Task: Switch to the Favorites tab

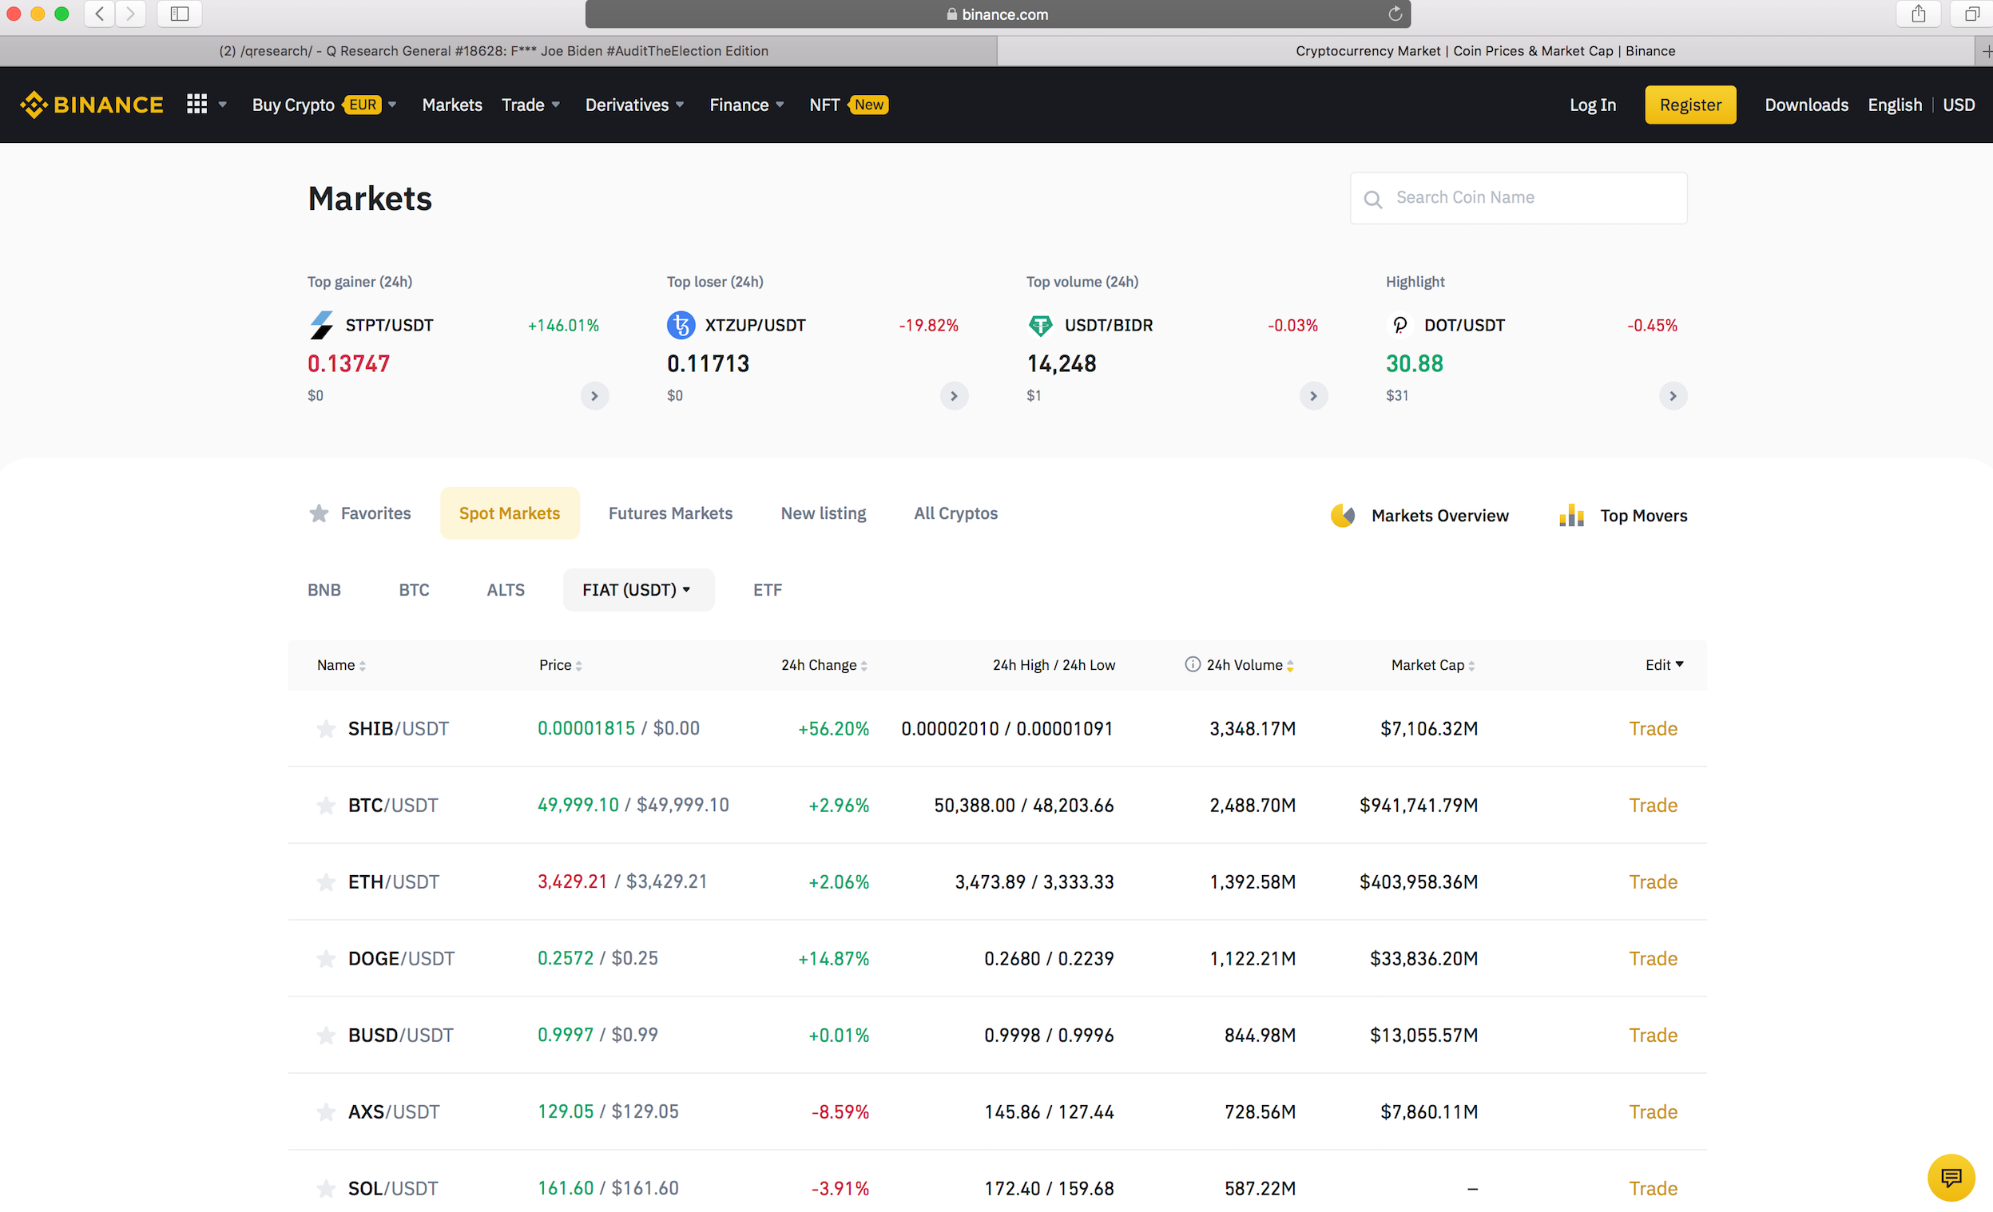Action: 360,513
